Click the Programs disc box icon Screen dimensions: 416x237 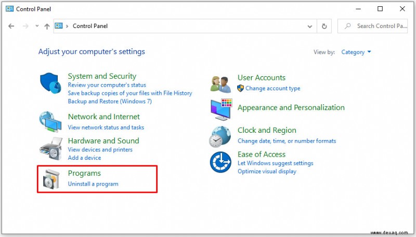[x=51, y=179]
